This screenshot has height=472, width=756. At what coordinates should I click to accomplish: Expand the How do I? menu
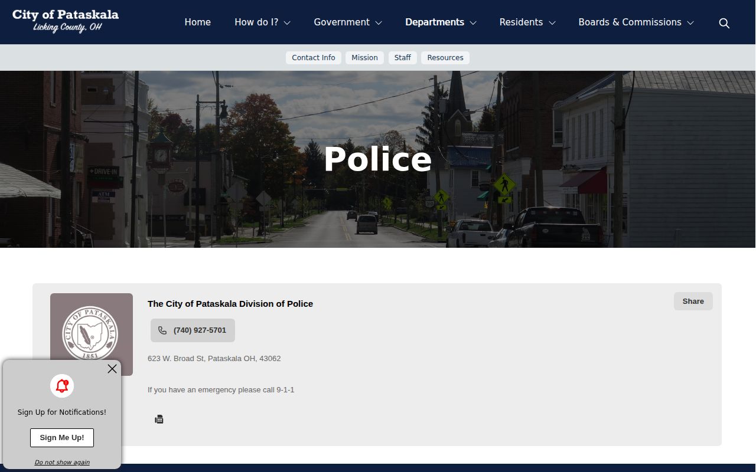tap(262, 22)
